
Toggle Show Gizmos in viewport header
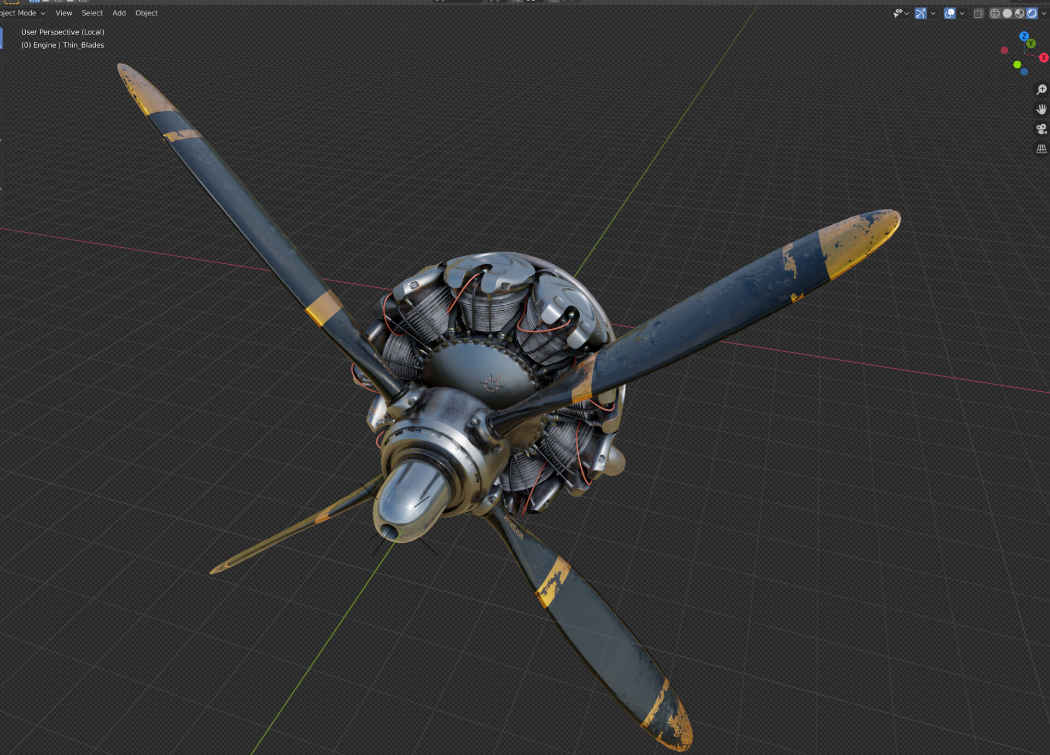(921, 13)
